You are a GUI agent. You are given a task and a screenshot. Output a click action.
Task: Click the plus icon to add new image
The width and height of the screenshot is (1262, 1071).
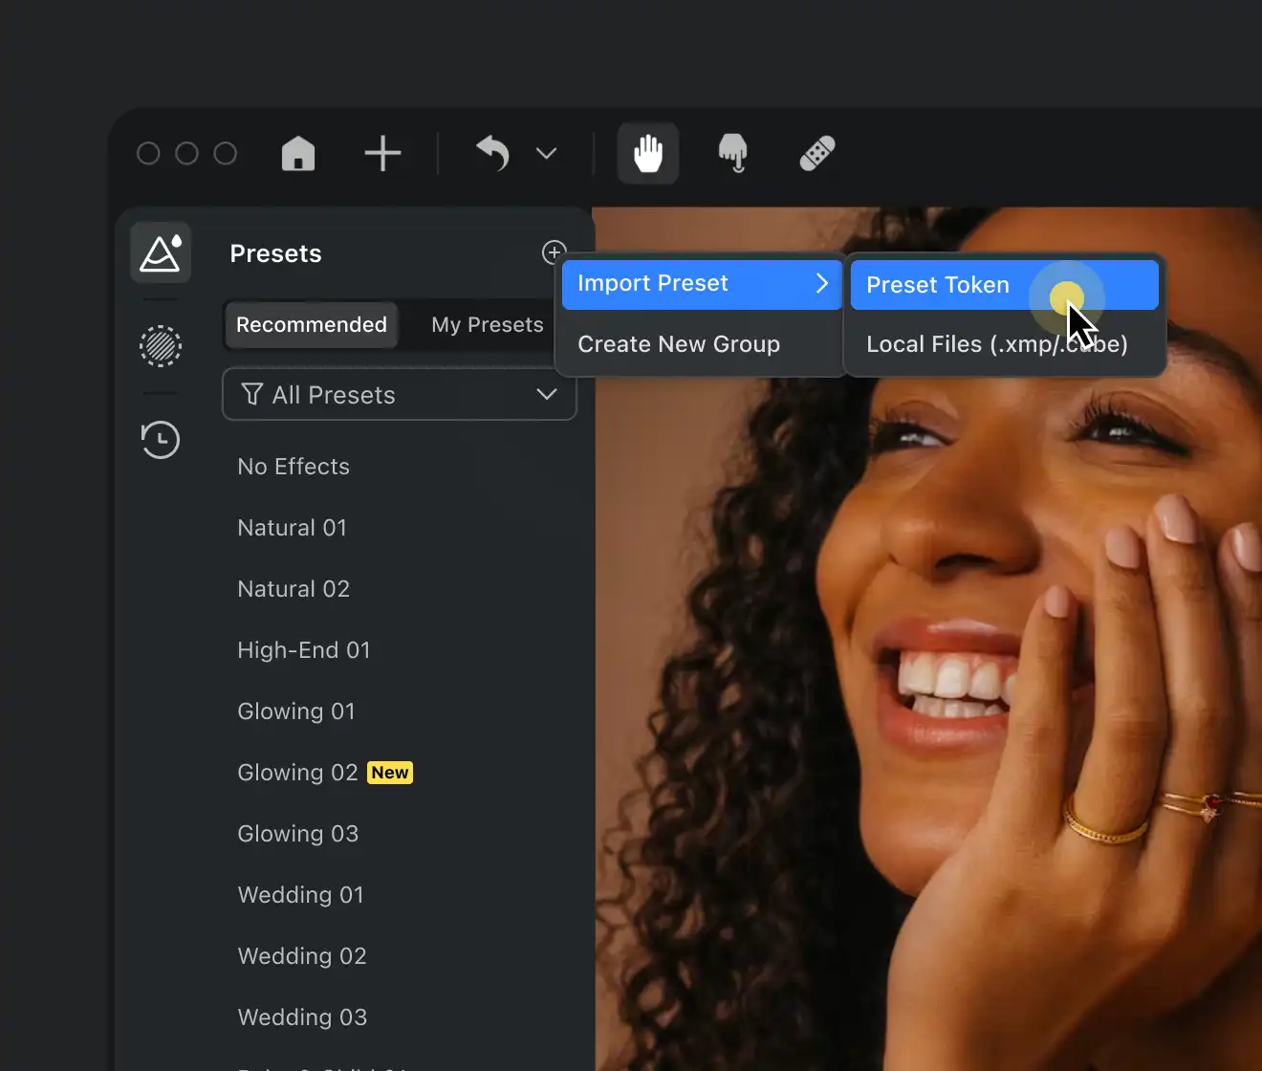[x=382, y=152]
